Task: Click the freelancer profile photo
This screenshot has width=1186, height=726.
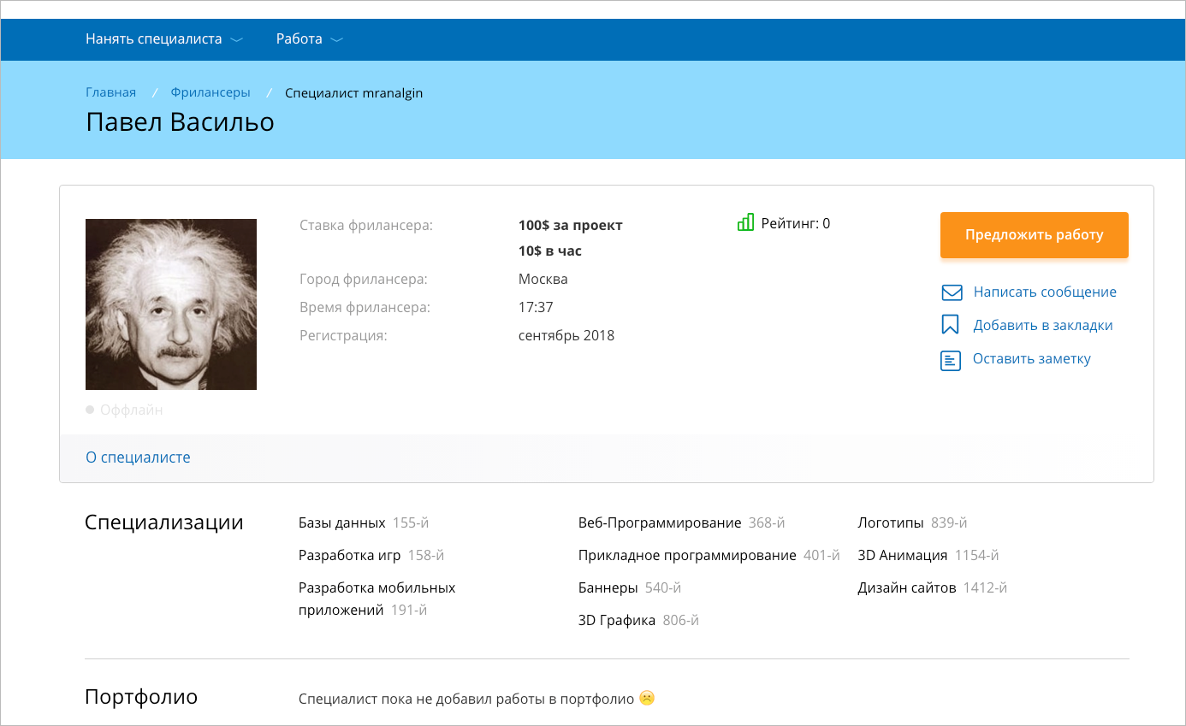Action: point(171,304)
